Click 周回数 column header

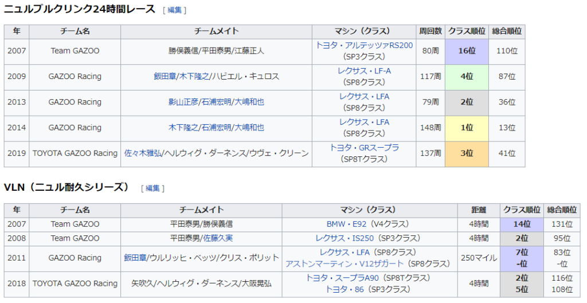(x=431, y=32)
